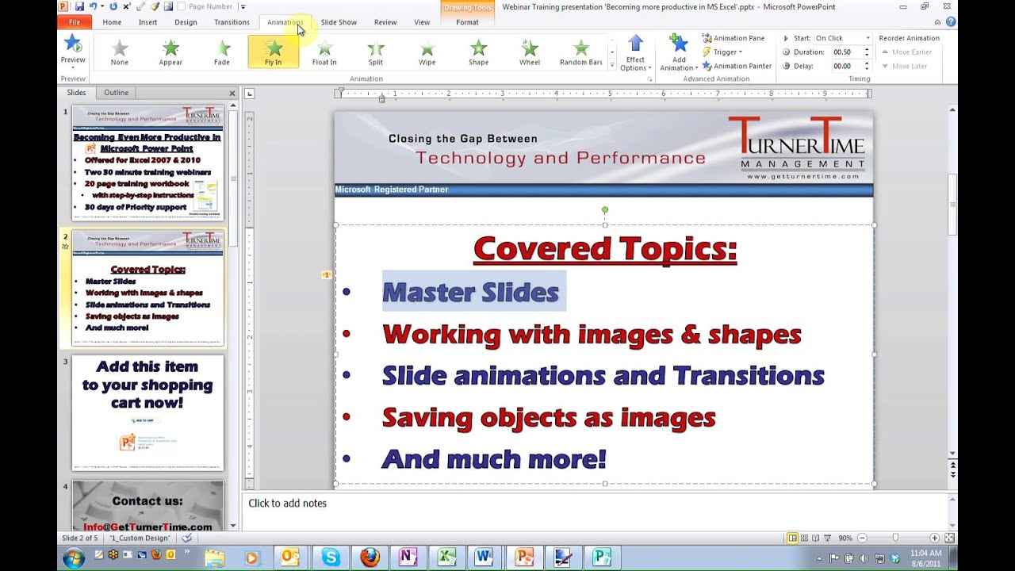Switch to the Home ribbon tab
The height and width of the screenshot is (571, 1015).
(112, 22)
